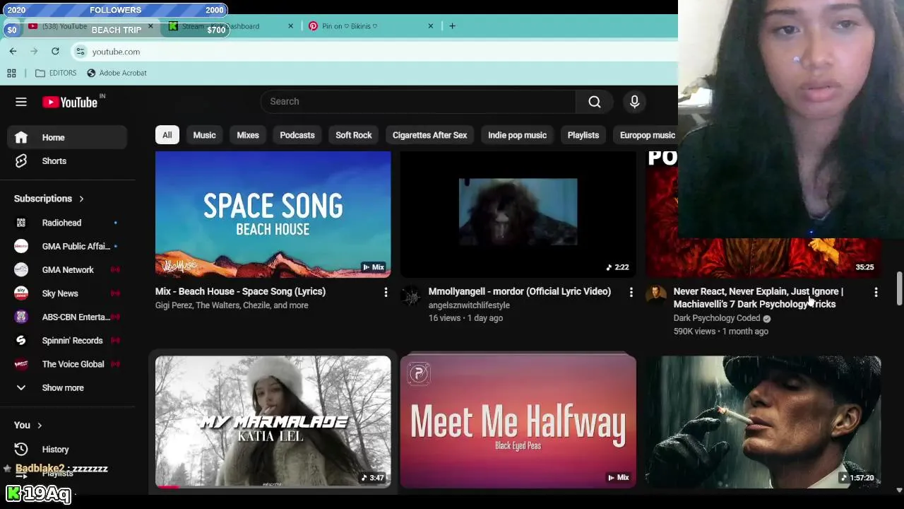Open the Space Song Beach House thumbnail
904x509 pixels.
click(273, 214)
